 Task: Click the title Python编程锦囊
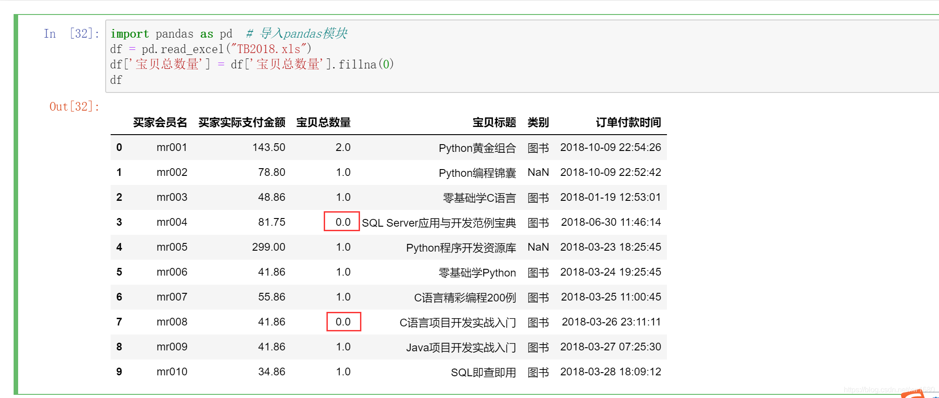tap(477, 173)
